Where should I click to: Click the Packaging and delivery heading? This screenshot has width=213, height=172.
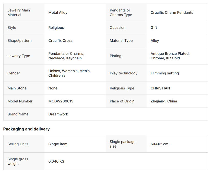tap(26, 129)
